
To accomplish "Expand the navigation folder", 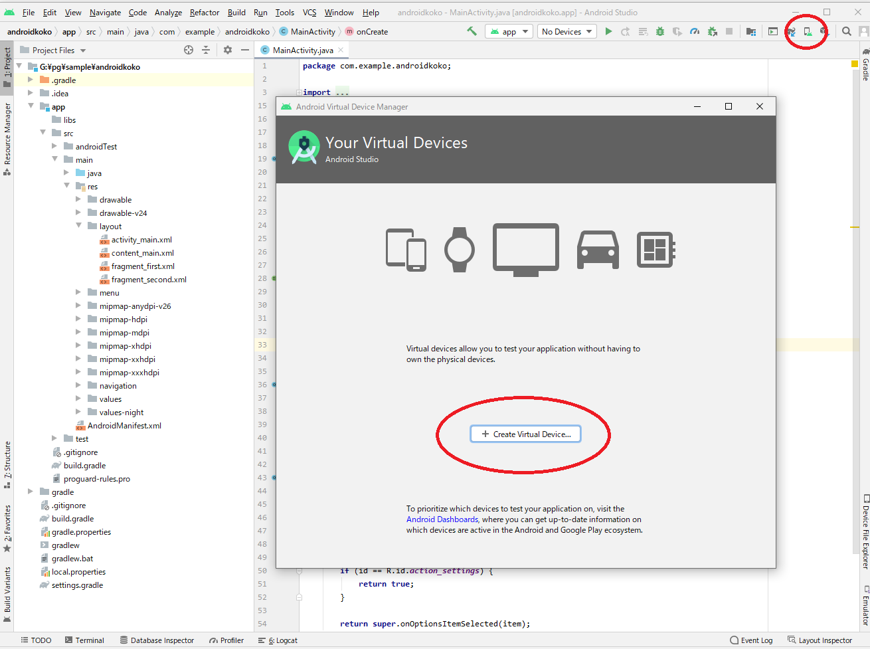I will tap(78, 385).
